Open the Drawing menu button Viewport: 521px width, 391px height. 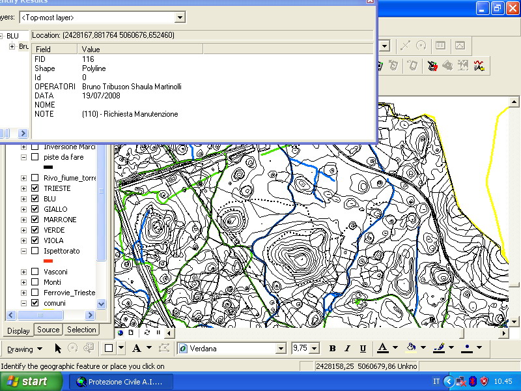pos(24,349)
